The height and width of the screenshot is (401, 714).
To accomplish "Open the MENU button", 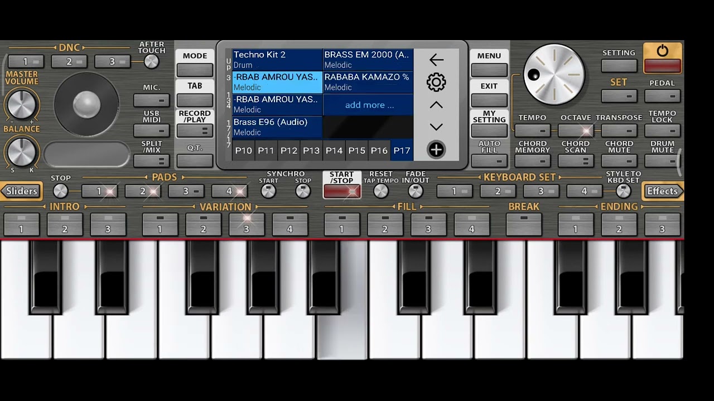I will [x=489, y=70].
